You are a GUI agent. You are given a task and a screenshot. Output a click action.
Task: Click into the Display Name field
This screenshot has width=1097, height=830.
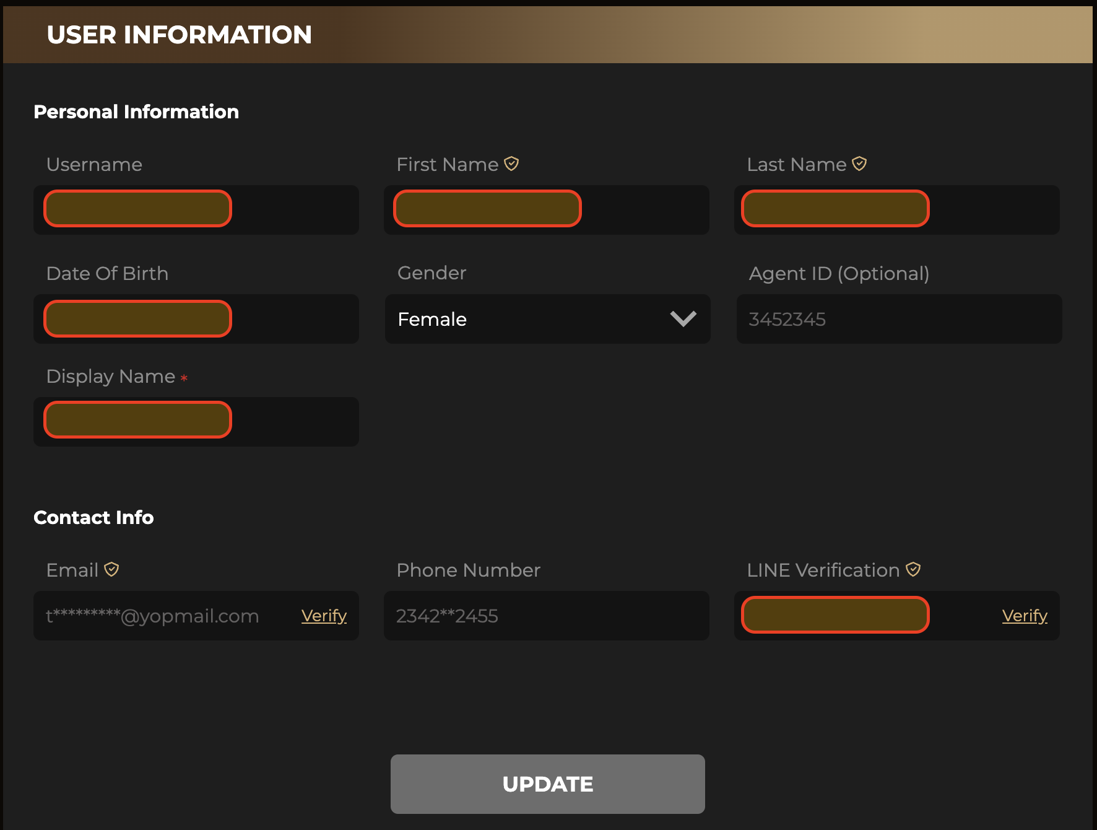pyautogui.click(x=196, y=422)
